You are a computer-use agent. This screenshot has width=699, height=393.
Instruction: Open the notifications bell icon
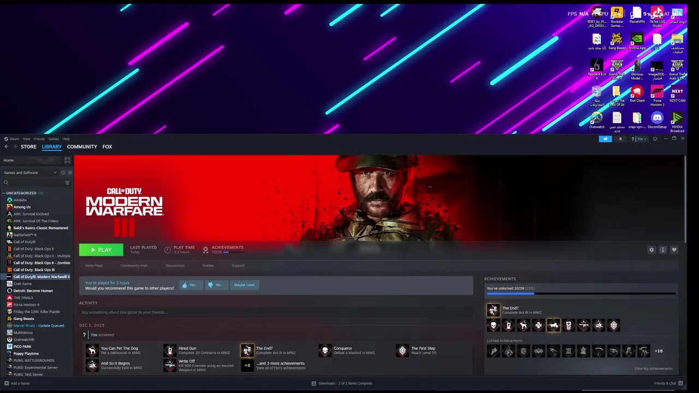click(x=620, y=139)
